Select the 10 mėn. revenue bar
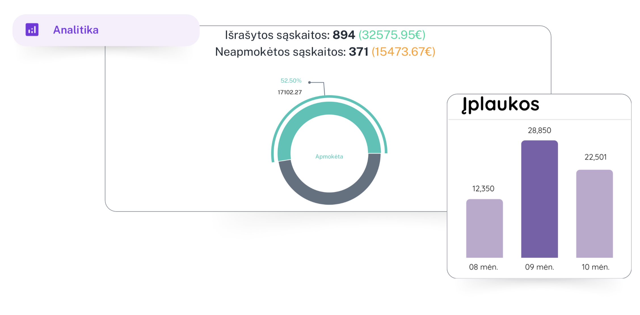640x315 pixels. 594,214
